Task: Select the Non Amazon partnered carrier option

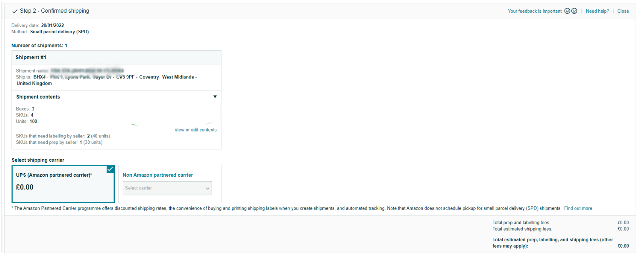Action: (x=158, y=175)
